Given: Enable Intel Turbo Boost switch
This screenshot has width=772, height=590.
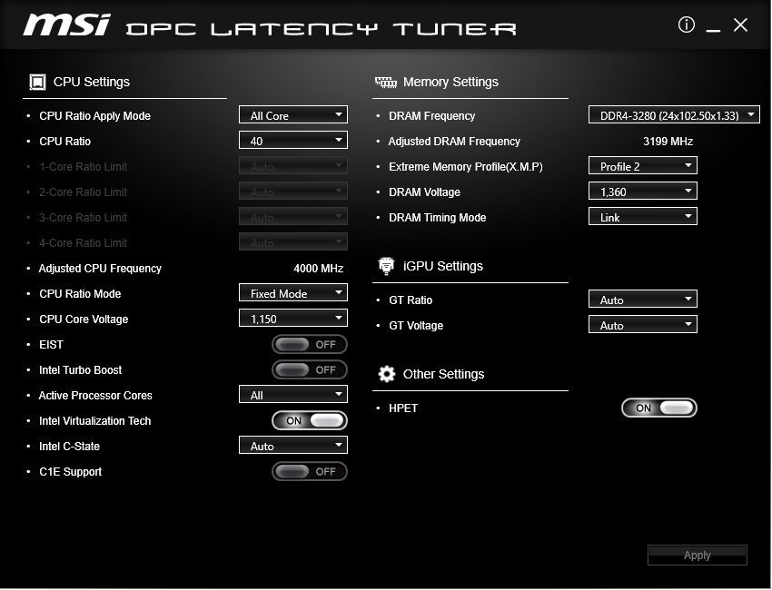Looking at the screenshot, I should point(310,370).
